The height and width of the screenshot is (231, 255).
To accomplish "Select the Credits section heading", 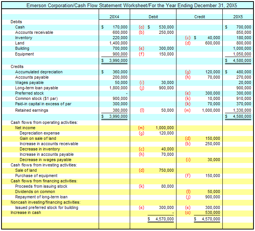I will [x=17, y=66].
